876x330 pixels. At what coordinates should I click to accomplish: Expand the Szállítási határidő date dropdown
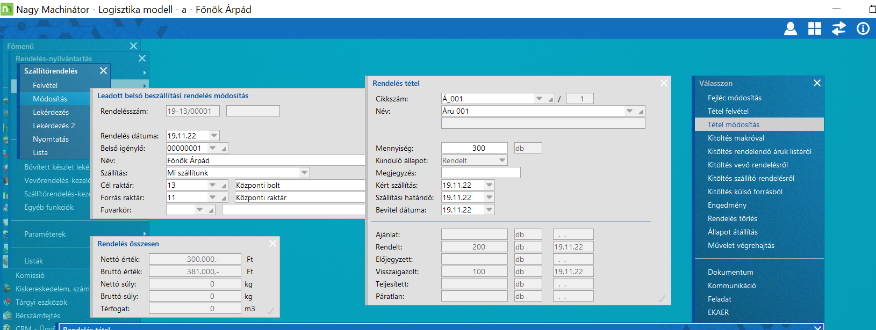tap(489, 197)
